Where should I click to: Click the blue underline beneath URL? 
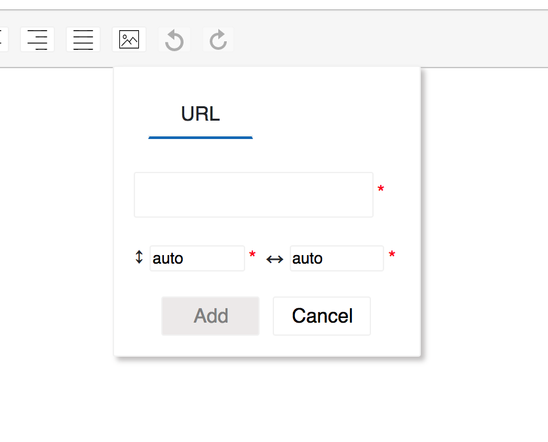click(x=200, y=137)
